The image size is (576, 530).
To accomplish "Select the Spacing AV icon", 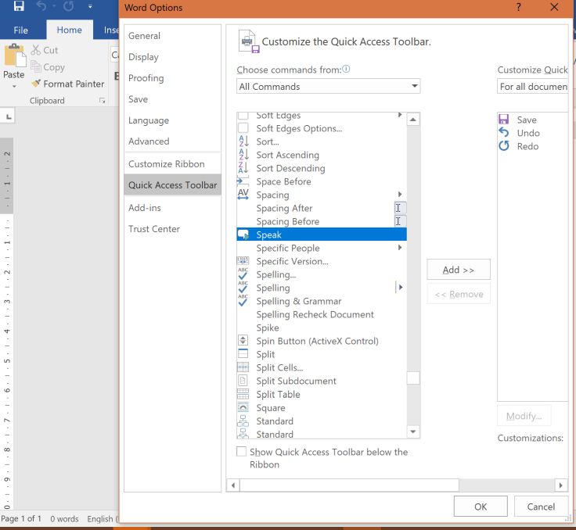I will (243, 194).
